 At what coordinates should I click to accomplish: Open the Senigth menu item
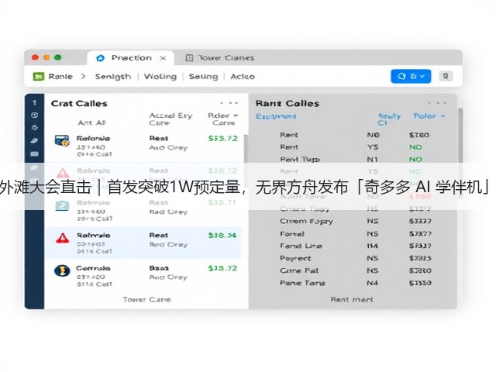coord(113,77)
